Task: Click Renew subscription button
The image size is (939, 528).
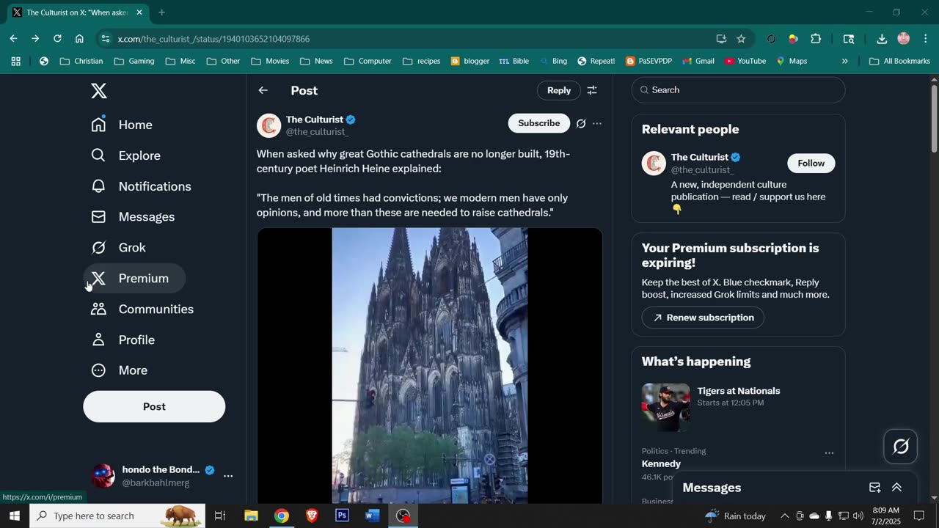Action: [x=703, y=318]
